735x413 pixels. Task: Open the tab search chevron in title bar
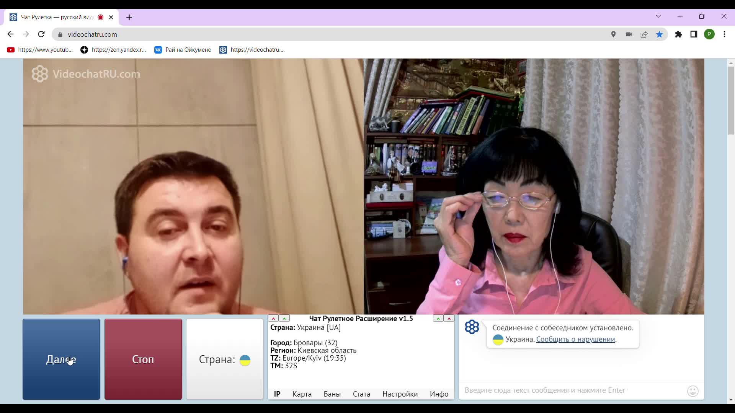point(658,16)
